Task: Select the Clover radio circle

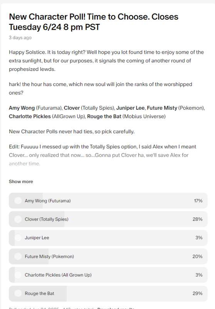Action: pyautogui.click(x=18, y=219)
